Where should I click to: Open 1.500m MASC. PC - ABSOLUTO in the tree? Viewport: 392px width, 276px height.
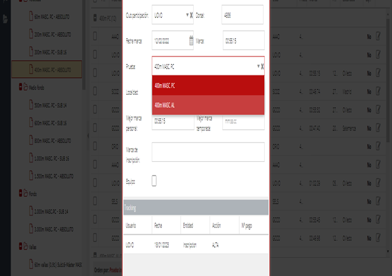pyautogui.click(x=58, y=176)
